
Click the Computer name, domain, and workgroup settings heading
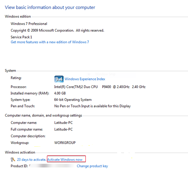[x=43, y=115]
